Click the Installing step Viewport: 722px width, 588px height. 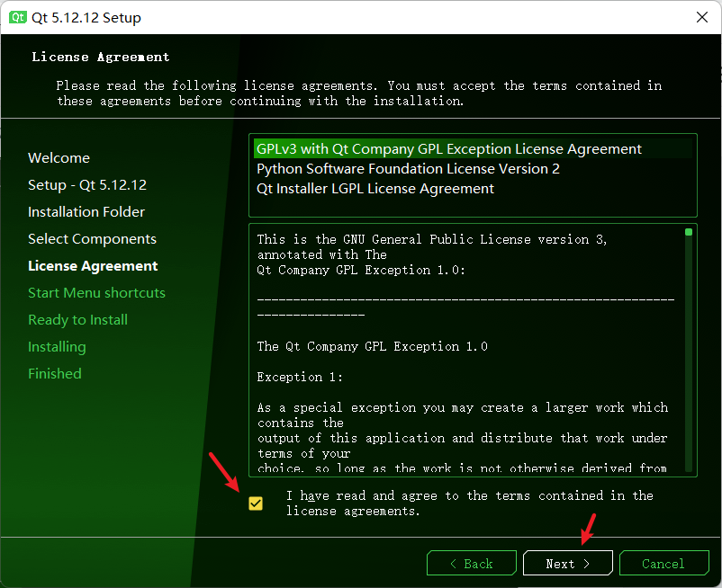click(x=57, y=347)
